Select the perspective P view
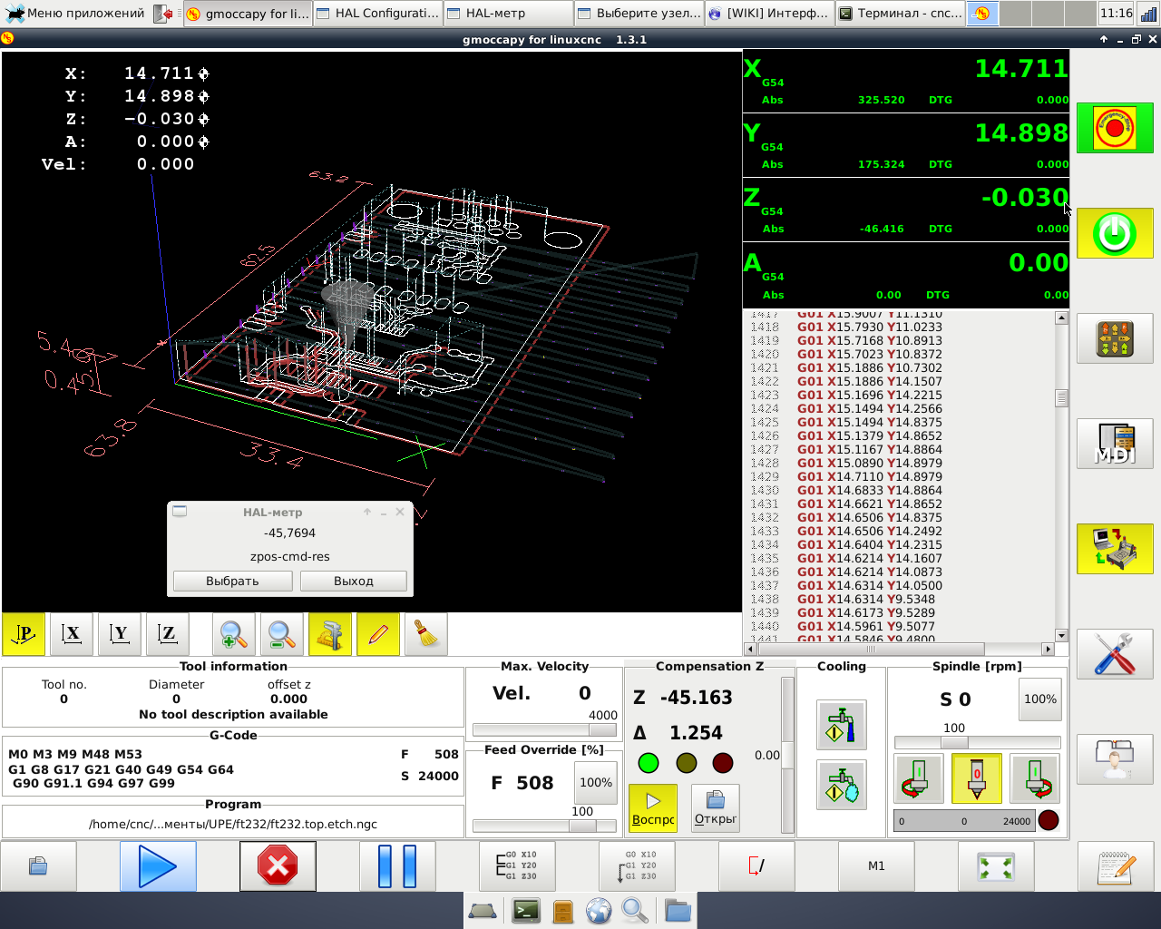Image resolution: width=1161 pixels, height=929 pixels. click(24, 635)
